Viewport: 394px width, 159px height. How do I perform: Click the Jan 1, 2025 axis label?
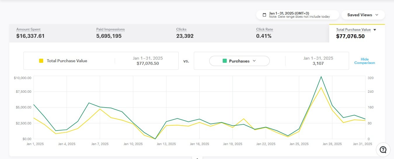35,144
